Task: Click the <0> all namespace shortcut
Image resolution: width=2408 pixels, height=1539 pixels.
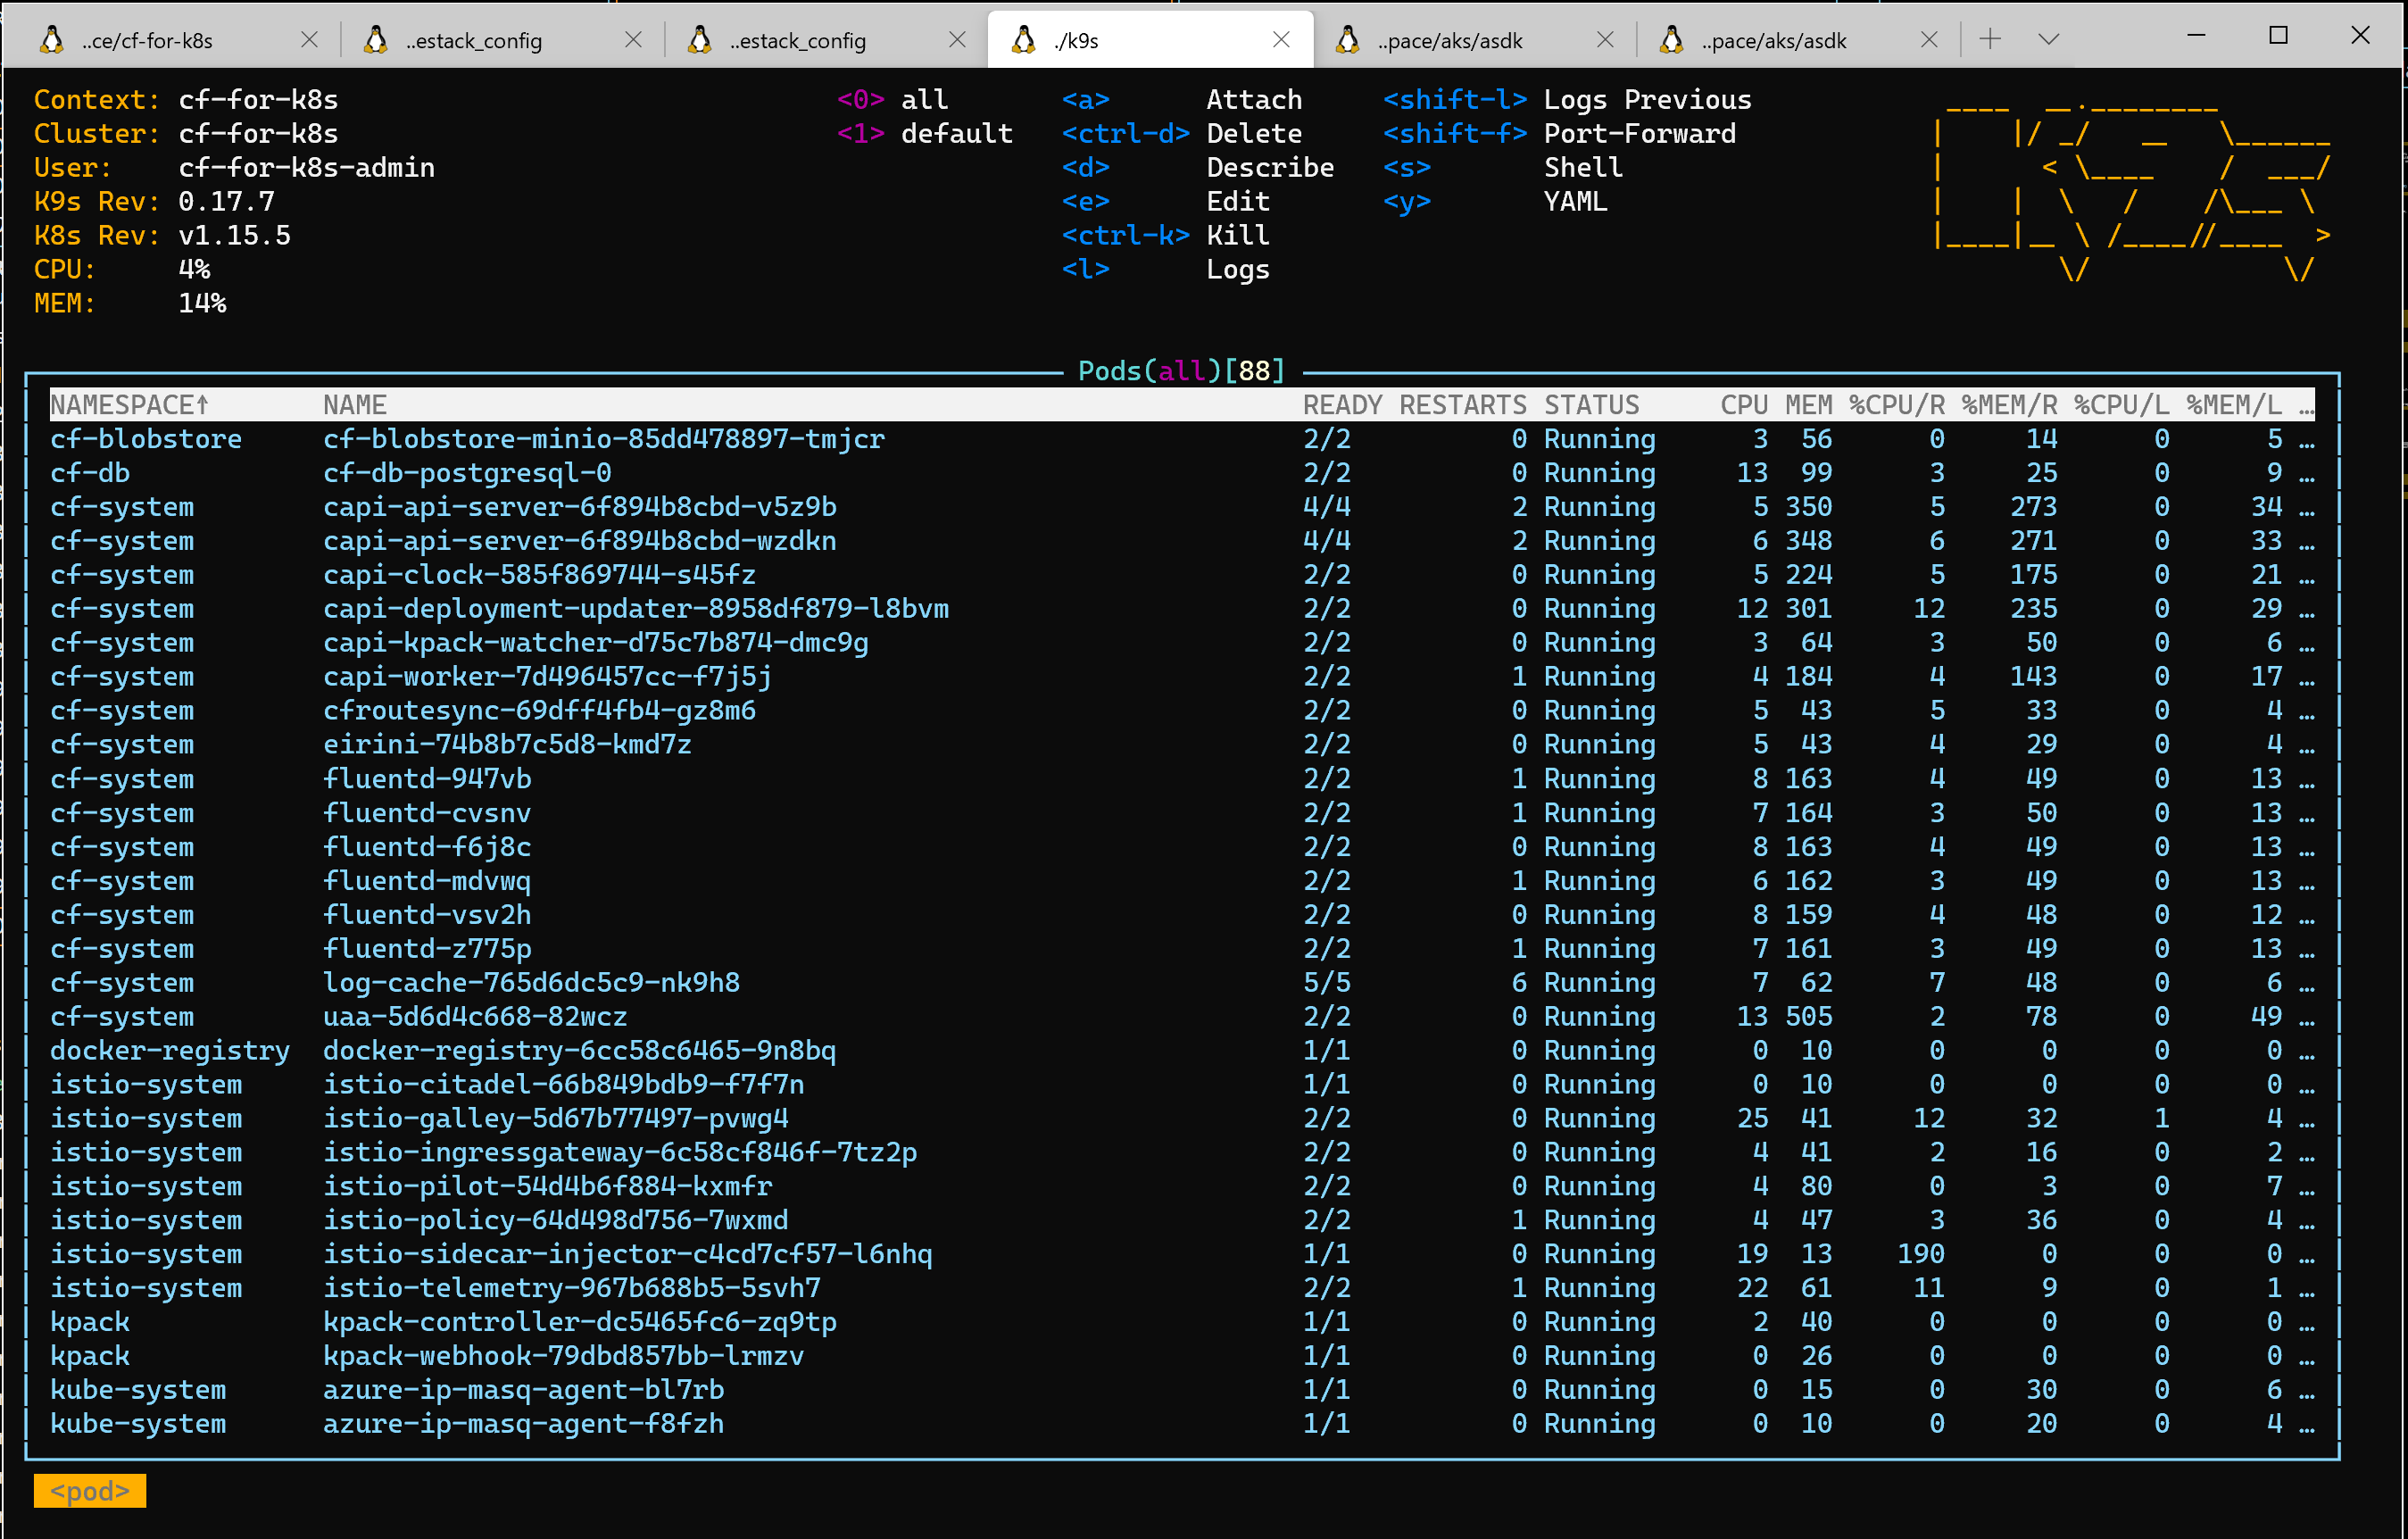Action: [893, 100]
